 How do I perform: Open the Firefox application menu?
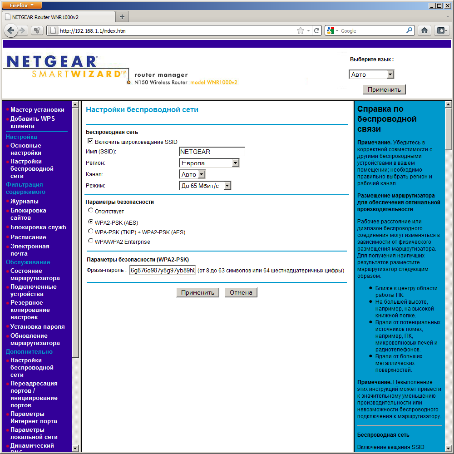22,5
